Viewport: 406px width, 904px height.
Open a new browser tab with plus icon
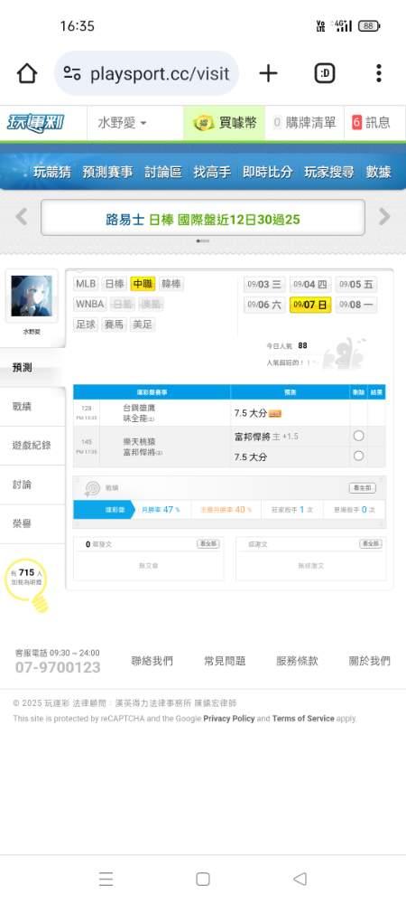coord(268,73)
